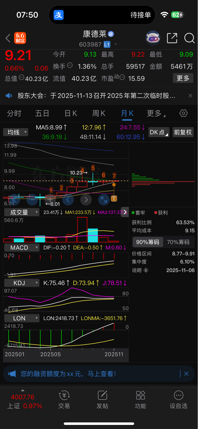This screenshot has width=198, height=429.
Task: Zoom in the chart plus button
Action: pyautogui.click(x=50, y=200)
